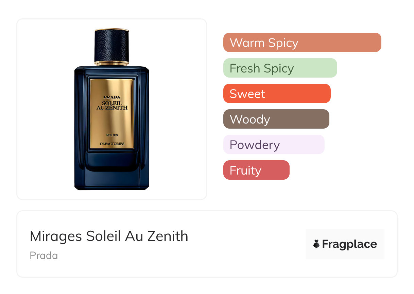Image resolution: width=414 pixels, height=294 pixels.
Task: Select the red Fruity accord bar
Action: (256, 170)
